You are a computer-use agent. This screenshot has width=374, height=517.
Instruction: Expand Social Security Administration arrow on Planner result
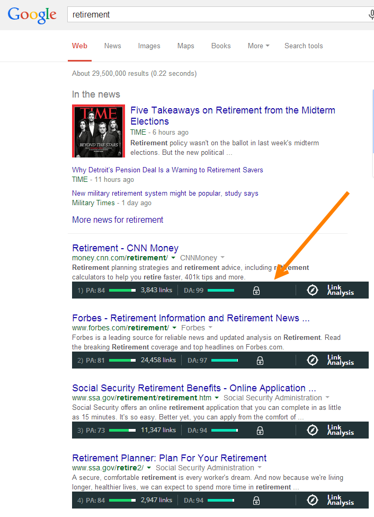[x=260, y=468]
